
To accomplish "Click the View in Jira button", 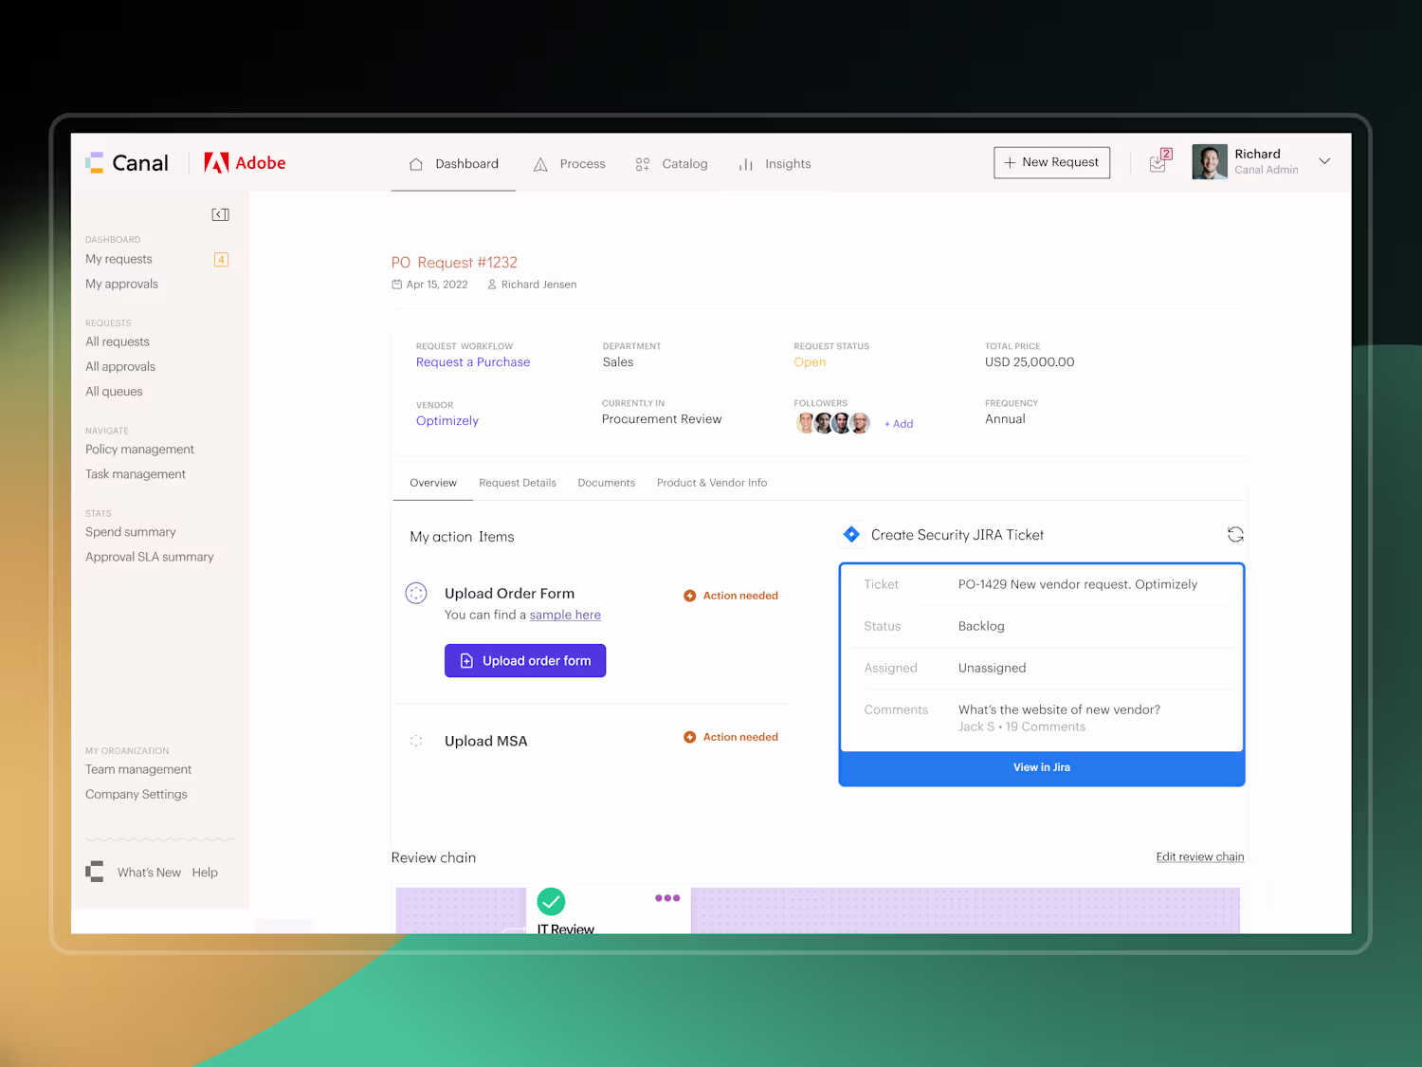I will point(1042,768).
